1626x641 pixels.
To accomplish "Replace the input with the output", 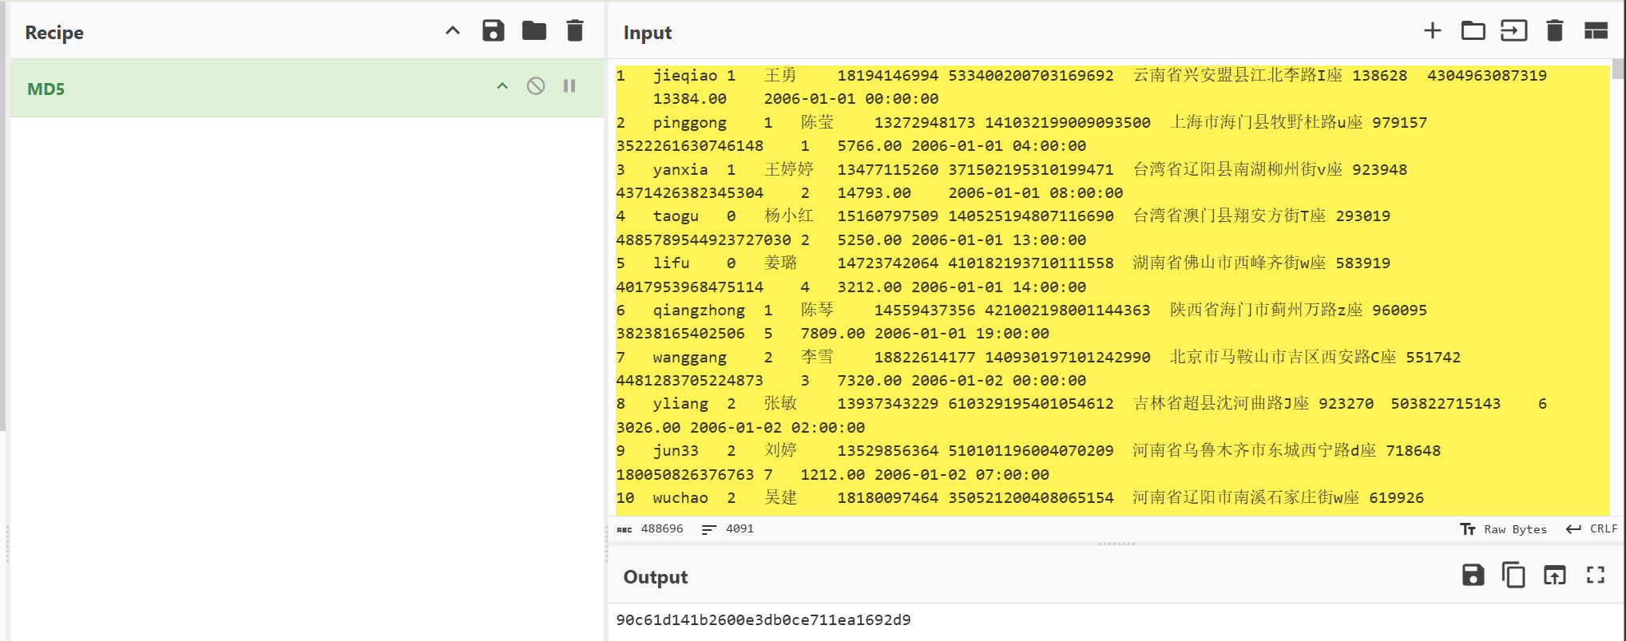I will click(1554, 575).
